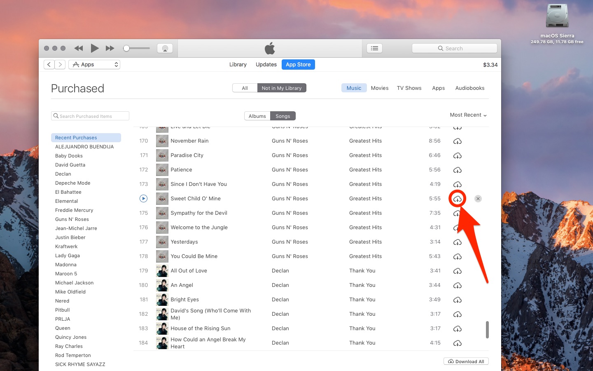
Task: Click the play button for Sweet Child O' Mine
Action: coord(143,198)
